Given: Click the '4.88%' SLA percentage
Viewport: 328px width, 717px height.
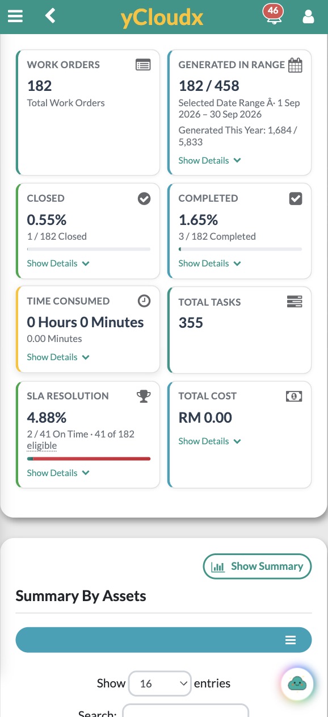Looking at the screenshot, I should point(47,418).
